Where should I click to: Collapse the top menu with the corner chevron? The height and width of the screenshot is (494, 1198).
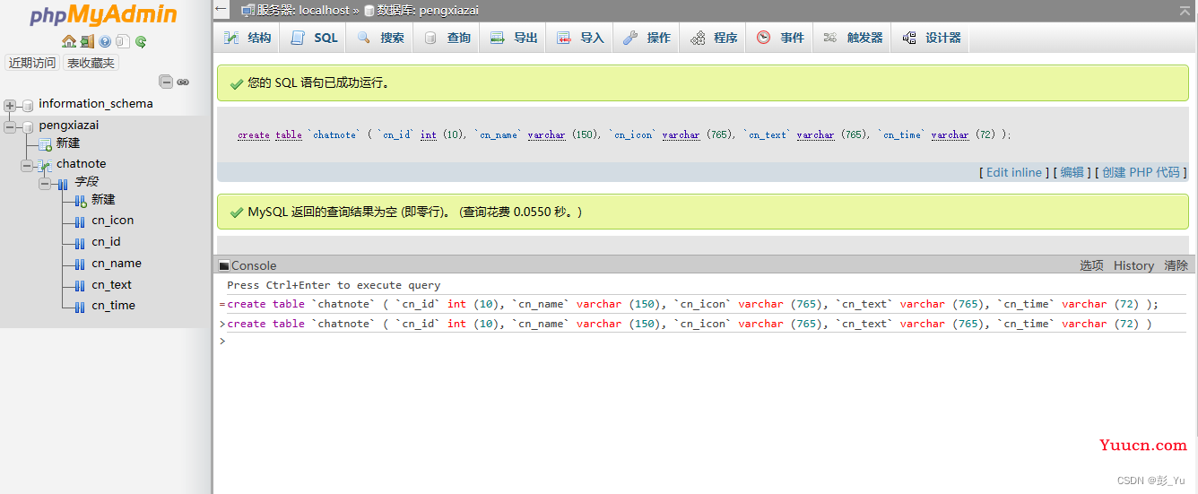pos(1185,10)
